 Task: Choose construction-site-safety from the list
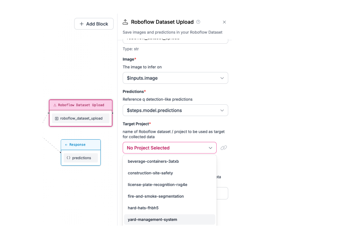[150, 173]
